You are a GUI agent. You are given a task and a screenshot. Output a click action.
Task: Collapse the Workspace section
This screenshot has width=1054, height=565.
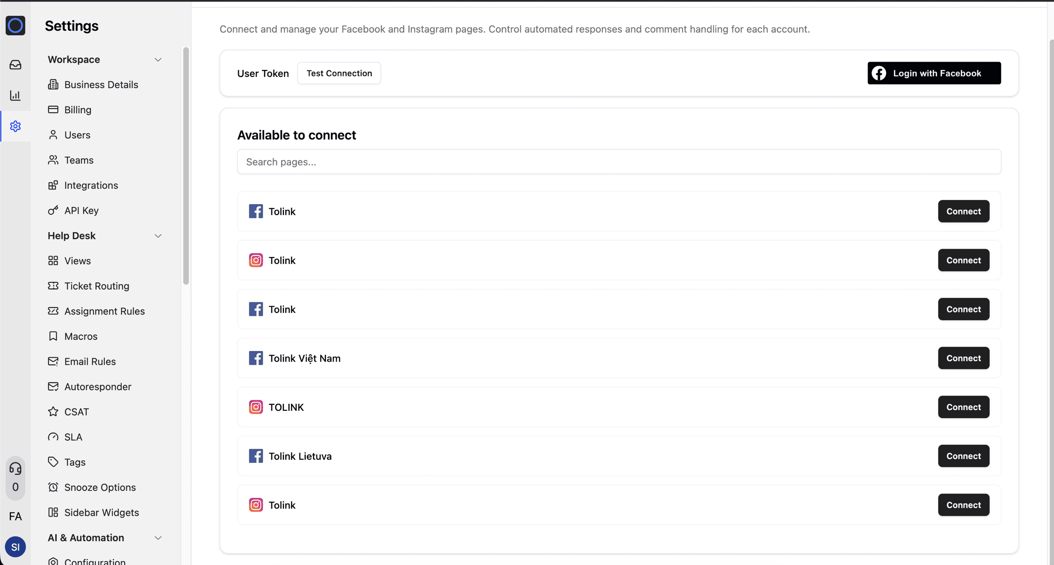coord(158,60)
